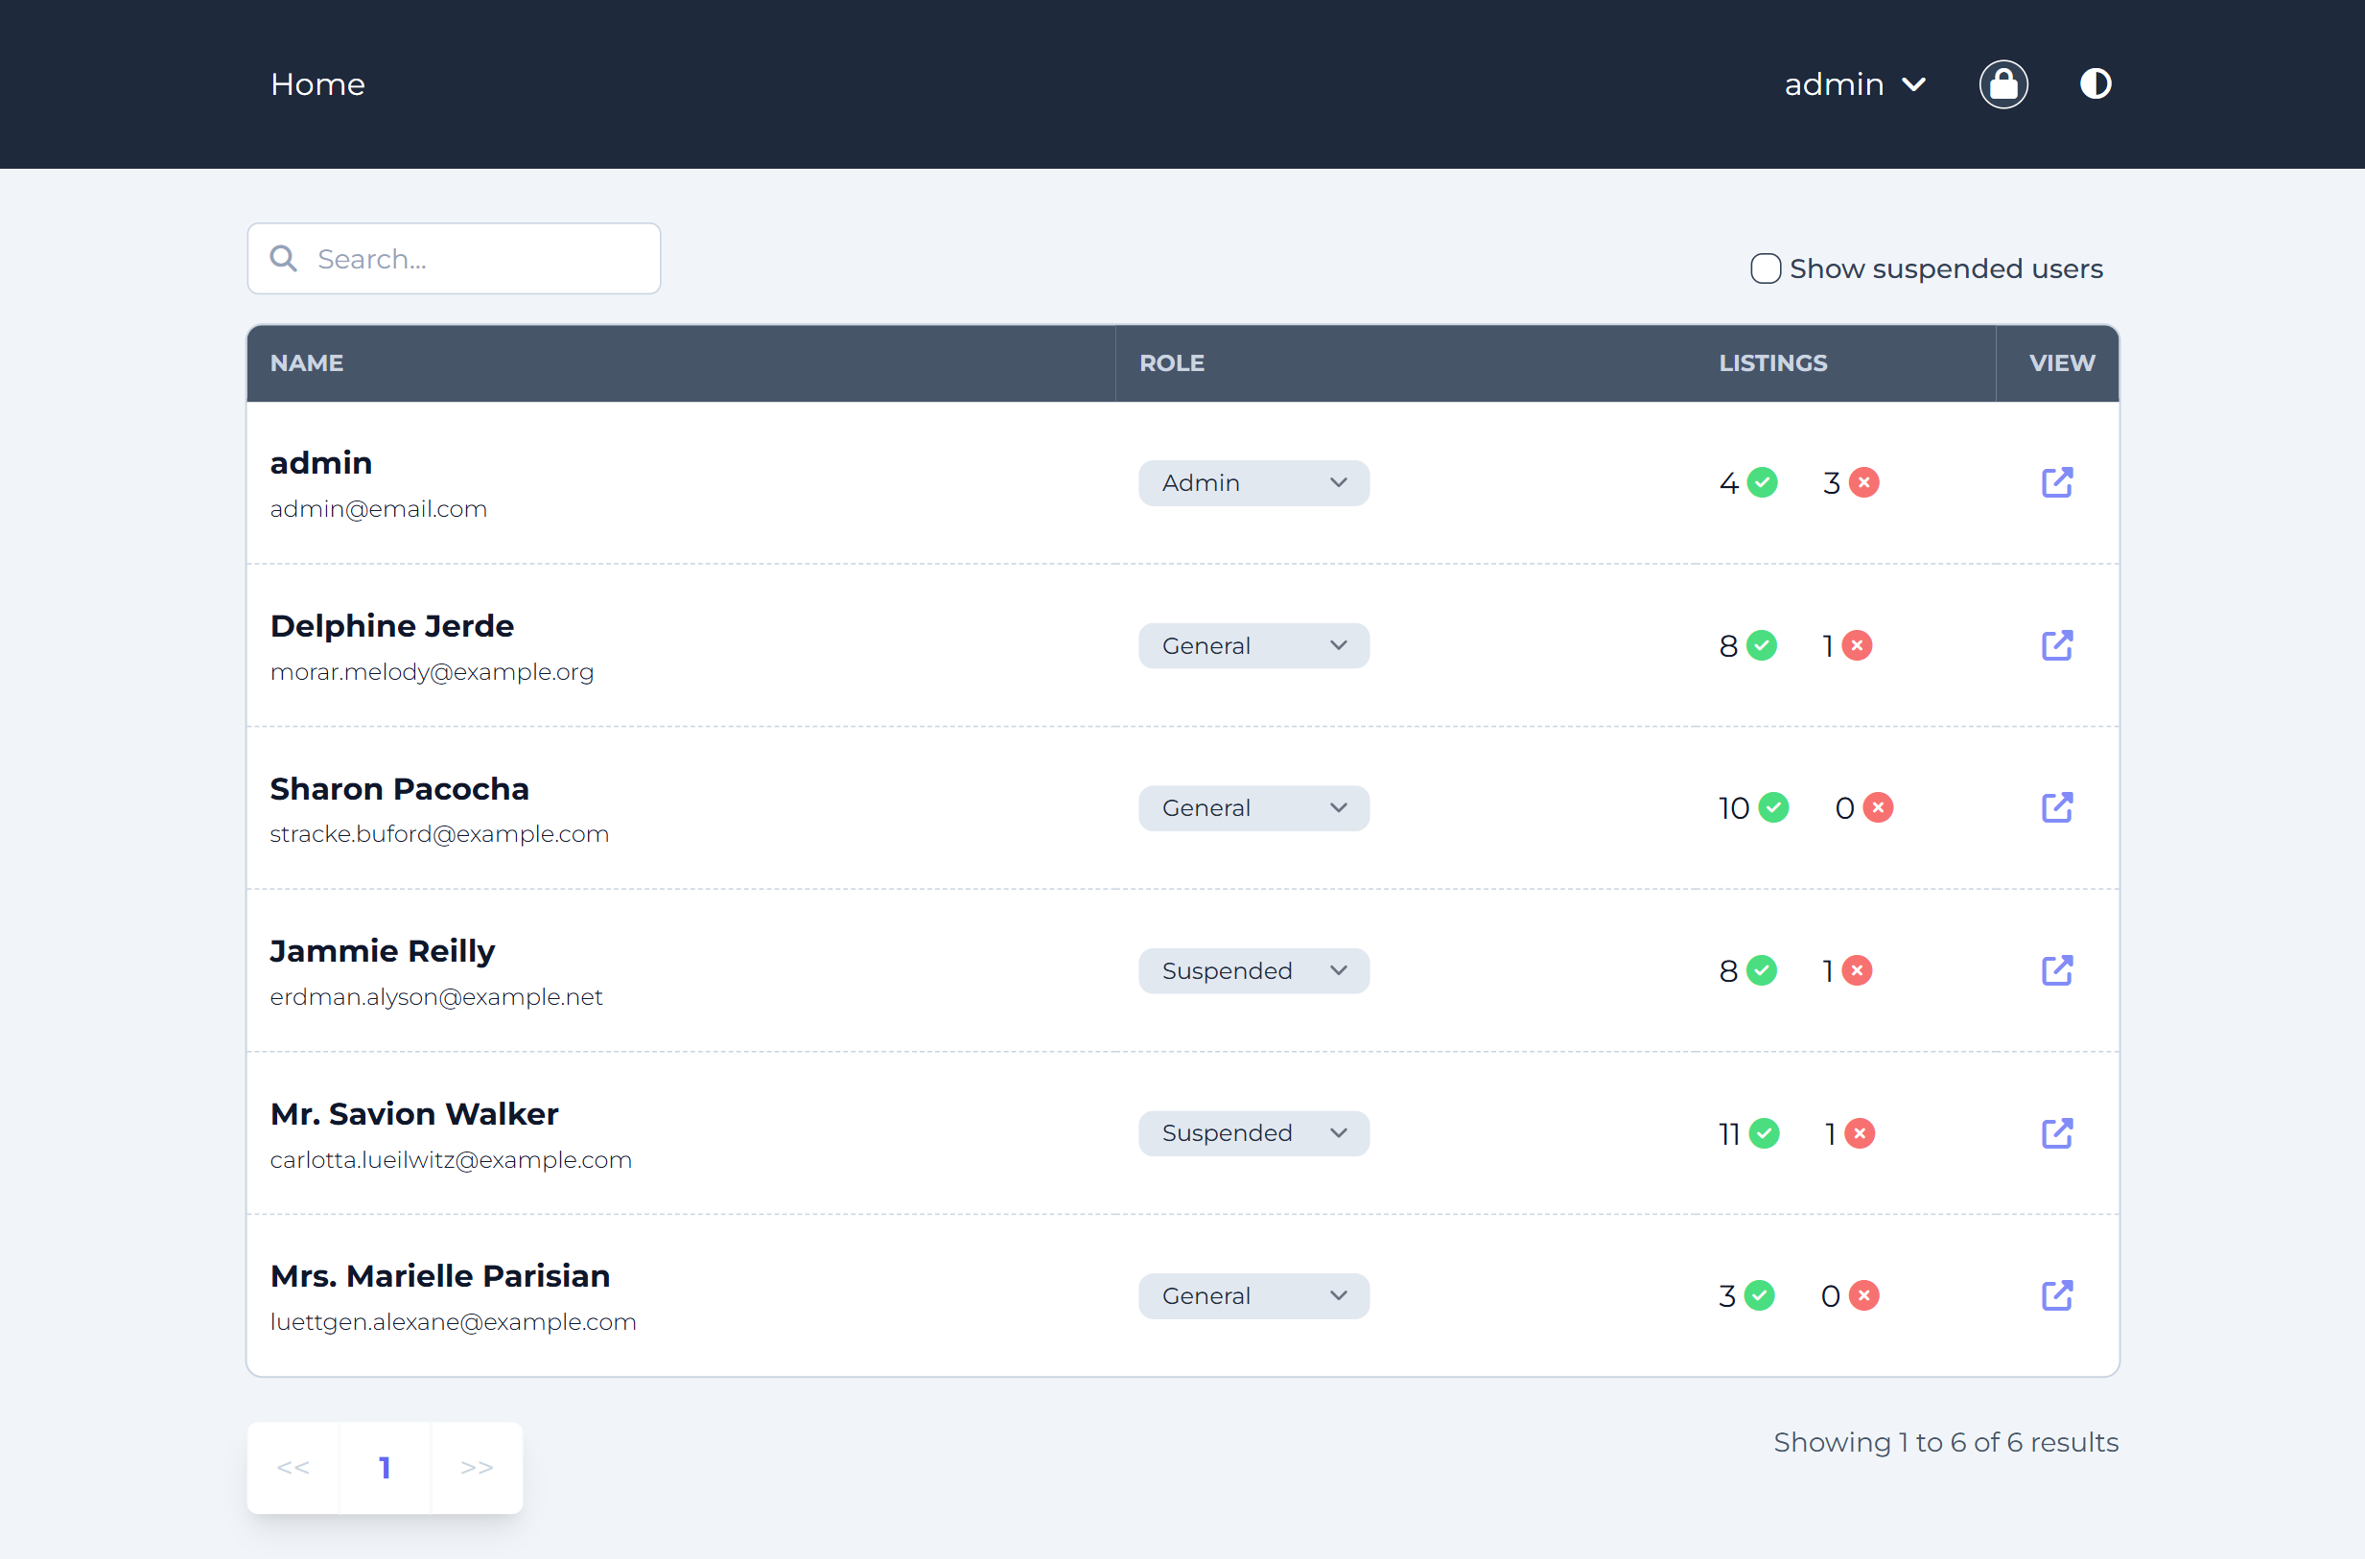Viewport: 2365px width, 1559px height.
Task: Select page 1 in pagination
Action: point(385,1468)
